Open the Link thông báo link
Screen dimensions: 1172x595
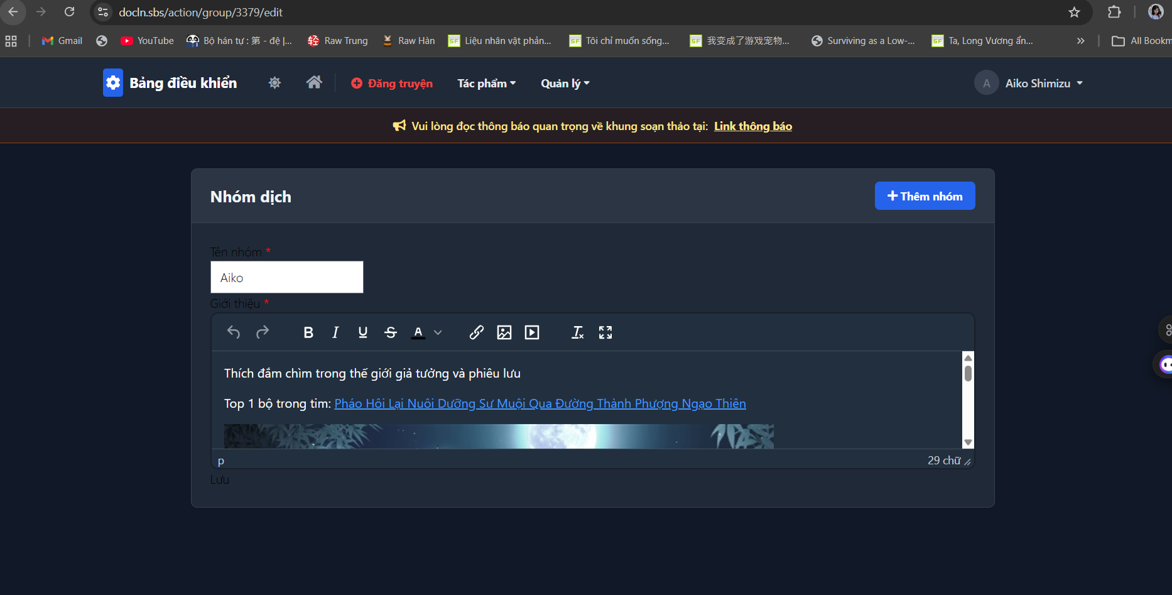(752, 126)
